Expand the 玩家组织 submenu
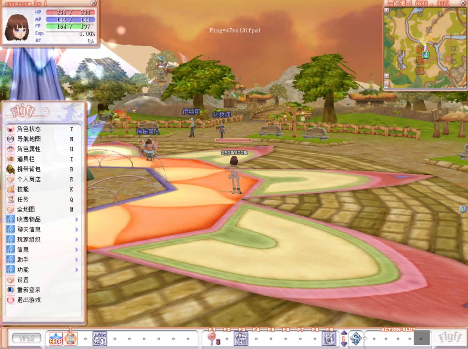468x349 pixels. tap(76, 240)
